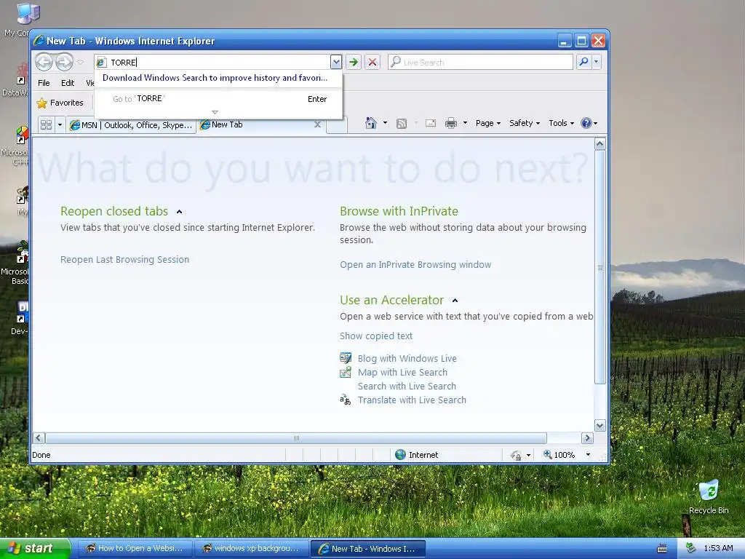
Task: Click the Back navigation arrow
Action: pyautogui.click(x=44, y=62)
